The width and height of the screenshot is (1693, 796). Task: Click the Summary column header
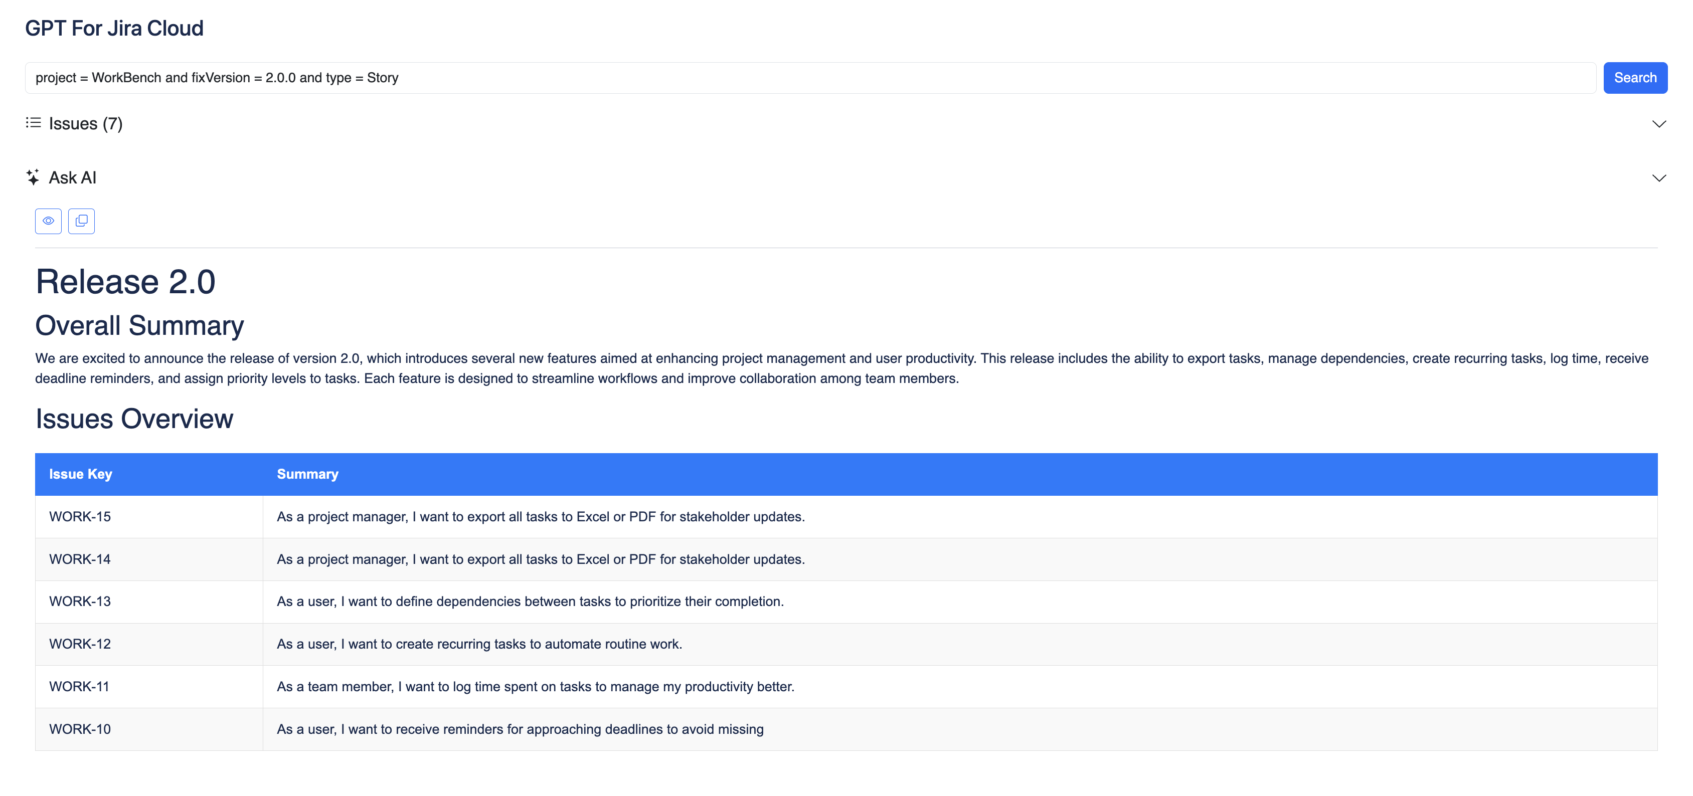(307, 474)
